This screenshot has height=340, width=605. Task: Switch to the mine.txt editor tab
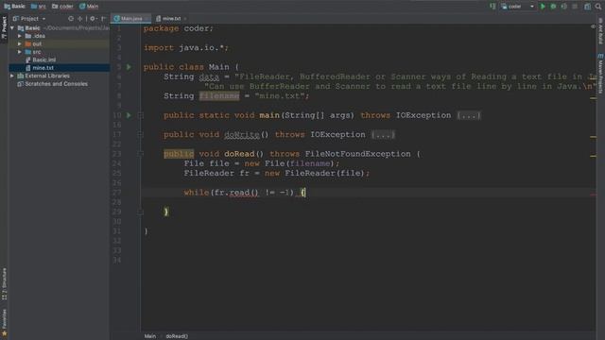171,19
